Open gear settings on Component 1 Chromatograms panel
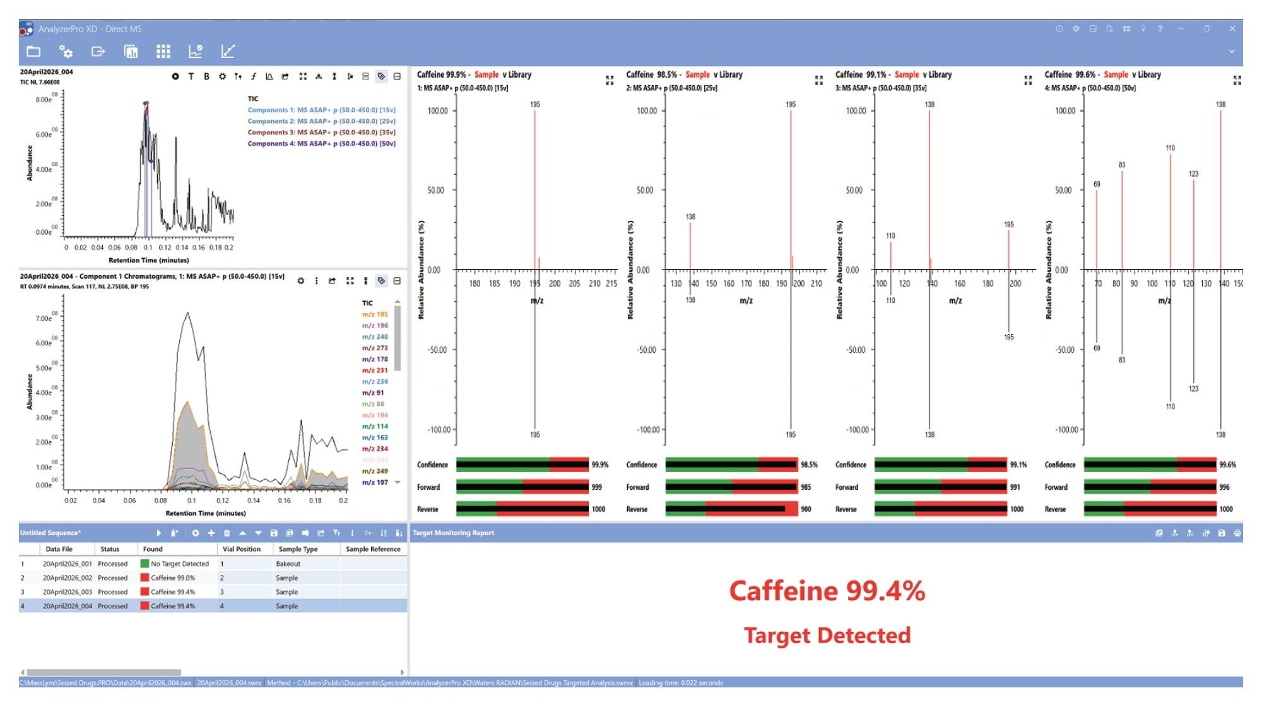 coord(301,281)
